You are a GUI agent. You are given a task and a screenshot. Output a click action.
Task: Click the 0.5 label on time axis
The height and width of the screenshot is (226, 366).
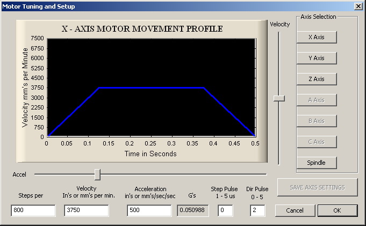click(255, 143)
